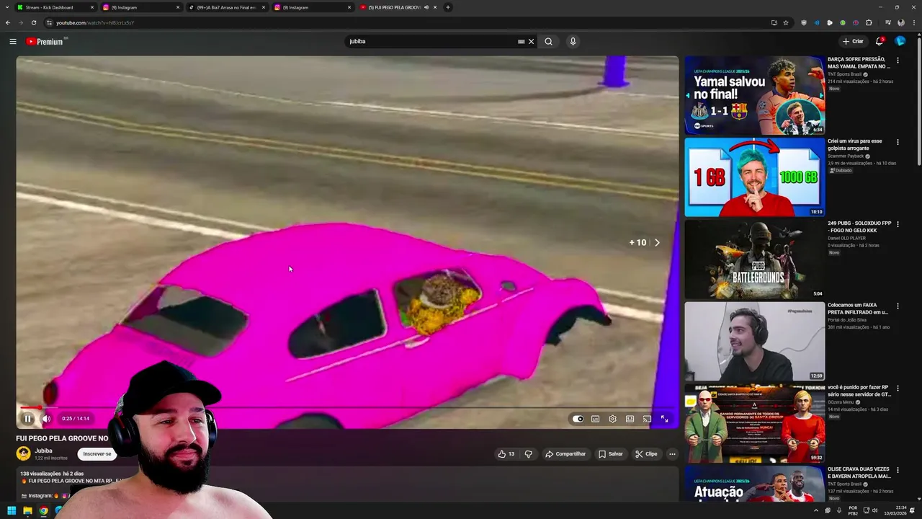Open TNT Sports Brasil under the BARÇA video
Screen dimensions: 922x519
[x=844, y=74]
